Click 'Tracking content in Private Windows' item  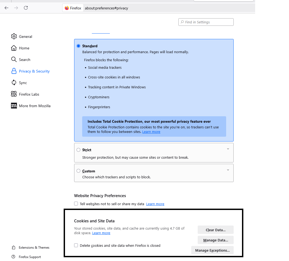[117, 87]
